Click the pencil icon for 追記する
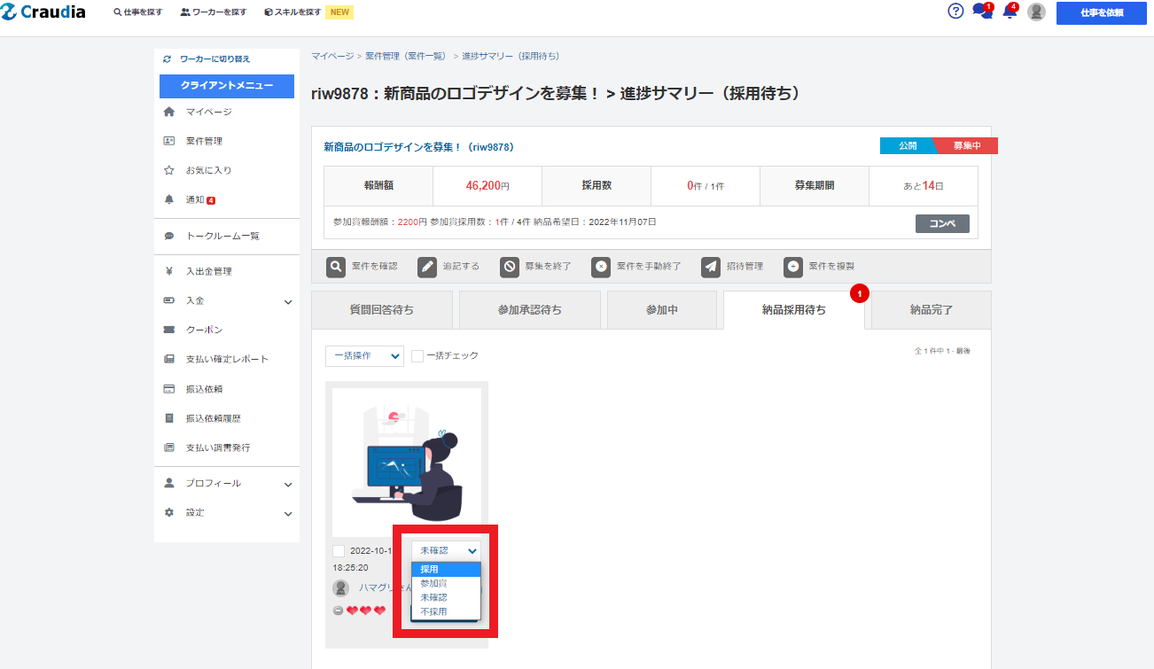The image size is (1154, 669). pos(427,267)
